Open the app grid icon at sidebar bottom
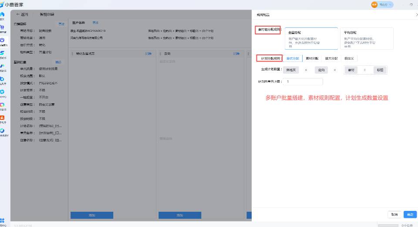 pos(3,220)
